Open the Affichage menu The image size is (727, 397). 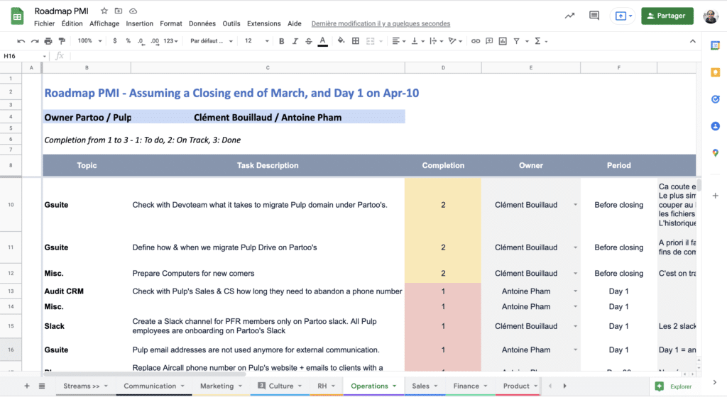pyautogui.click(x=104, y=23)
